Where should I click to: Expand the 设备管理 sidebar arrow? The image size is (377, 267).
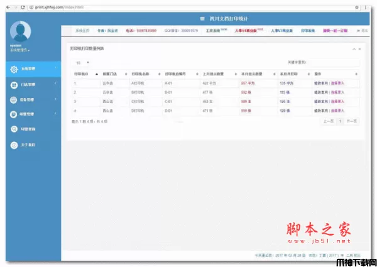[x=55, y=99]
